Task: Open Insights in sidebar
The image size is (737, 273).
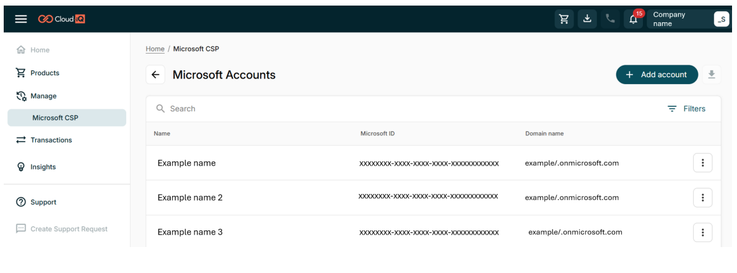Action: (x=36, y=167)
